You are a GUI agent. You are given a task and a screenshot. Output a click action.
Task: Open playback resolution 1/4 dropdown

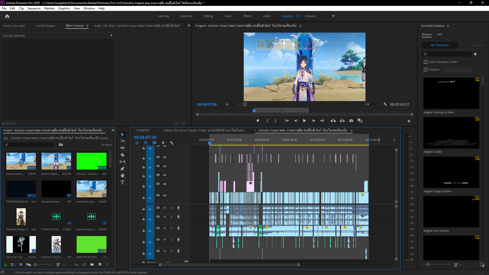[372, 104]
